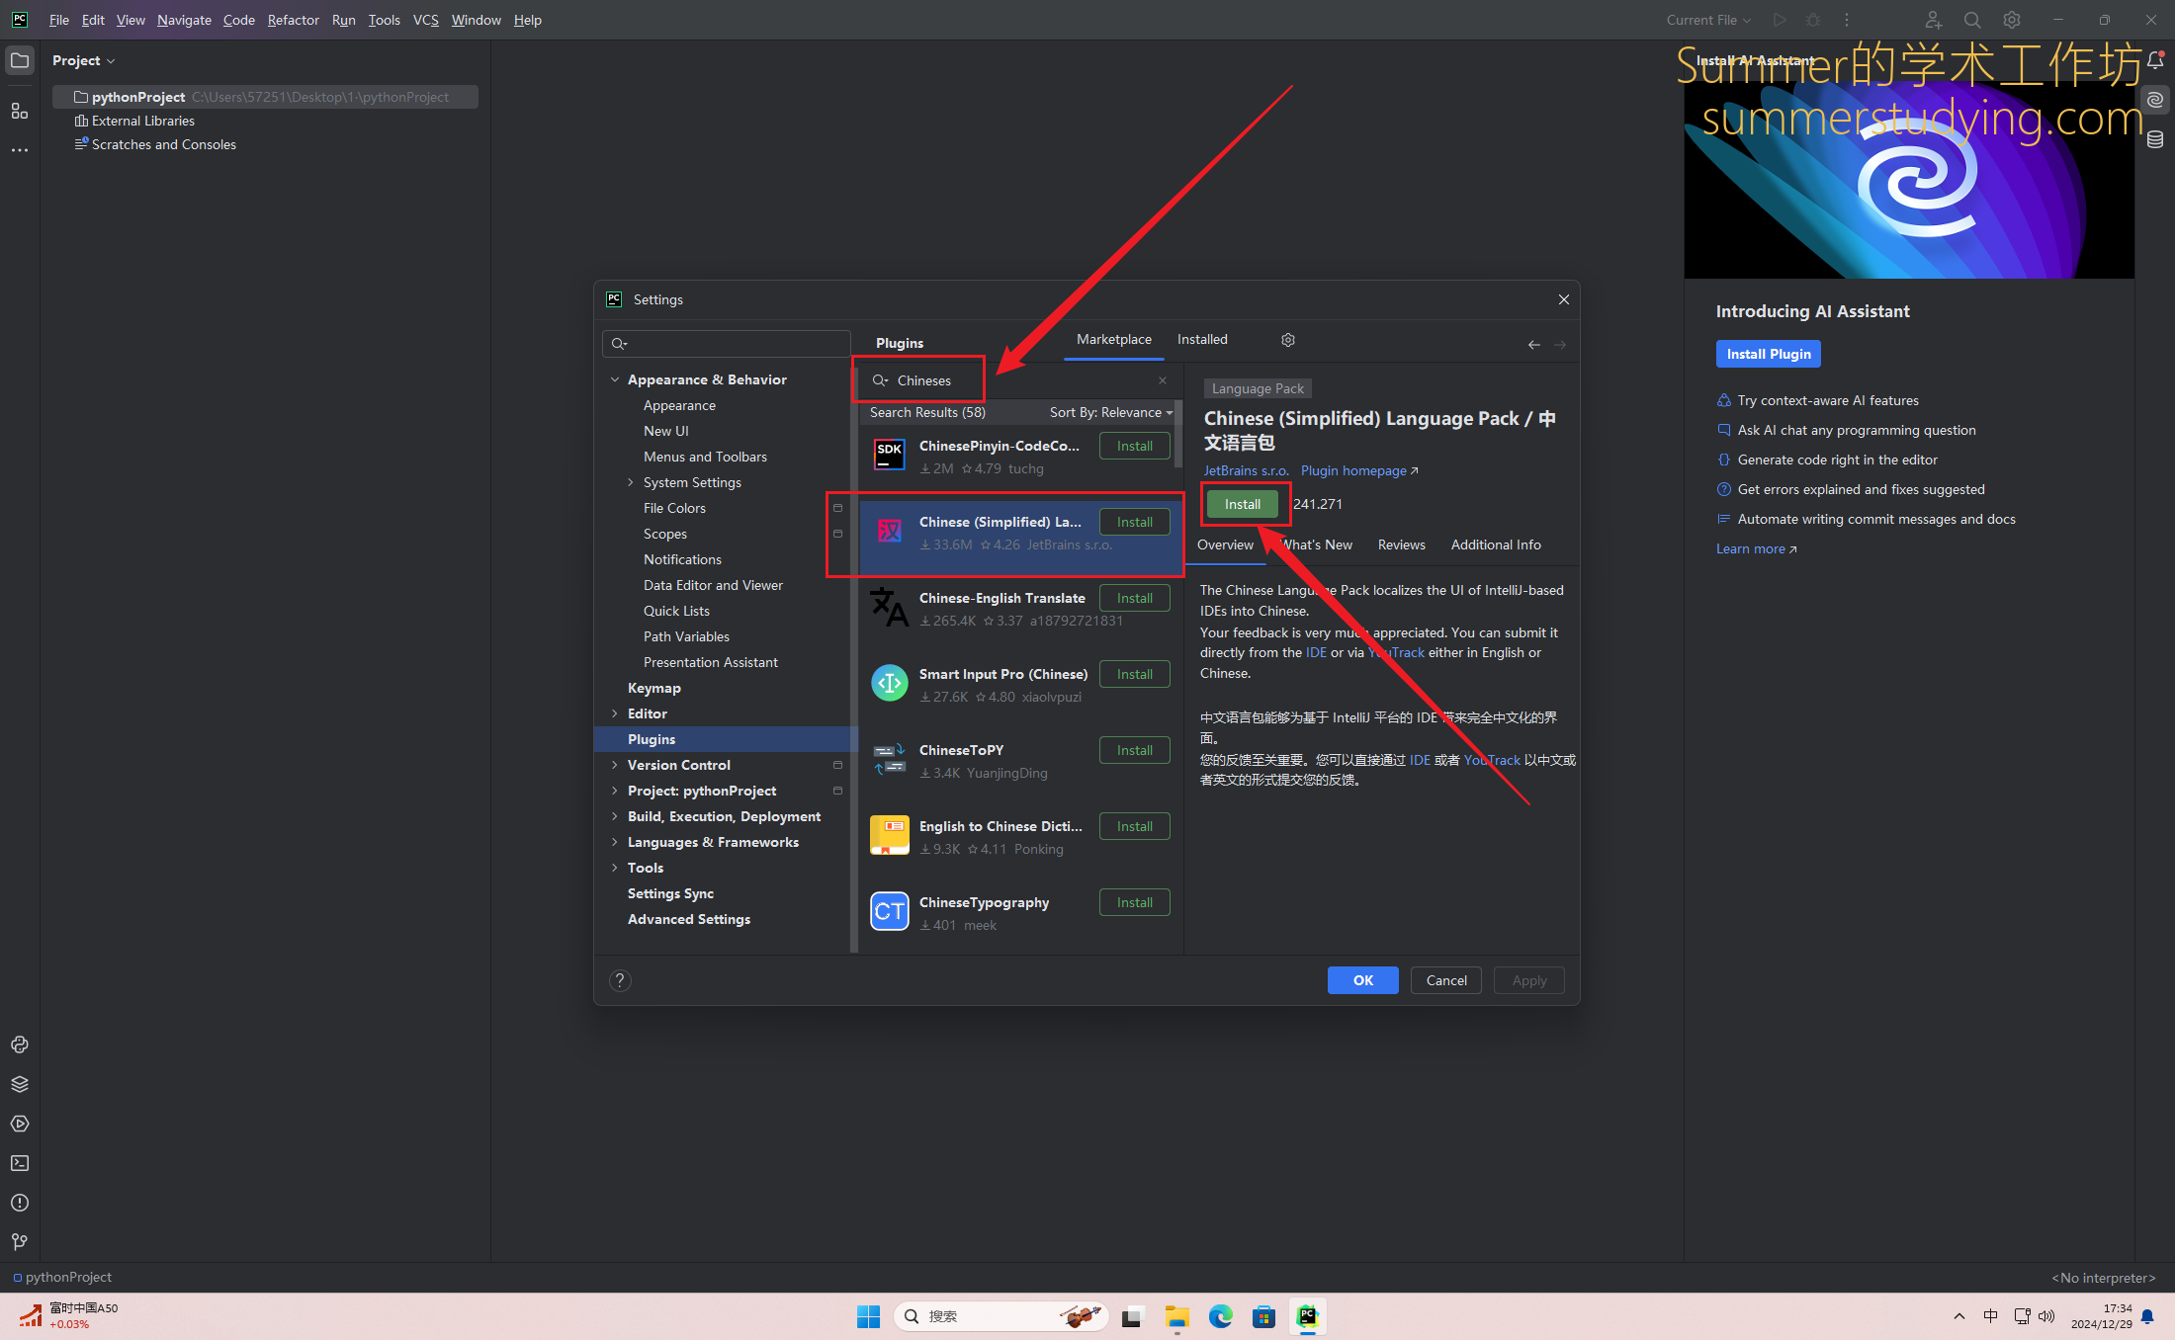Open the Run tool window icon
The width and height of the screenshot is (2175, 1340).
click(20, 1124)
